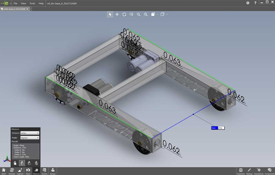Reset the view with the Reset button
275x175 pixels.
point(4,171)
